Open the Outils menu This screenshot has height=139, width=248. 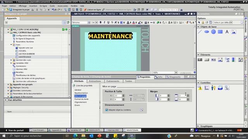(52, 6)
